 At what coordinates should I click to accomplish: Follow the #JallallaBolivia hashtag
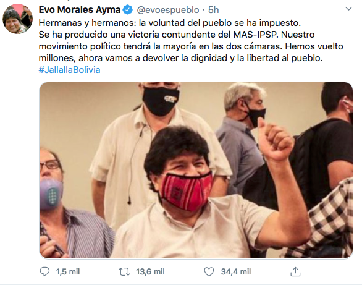pyautogui.click(x=69, y=70)
